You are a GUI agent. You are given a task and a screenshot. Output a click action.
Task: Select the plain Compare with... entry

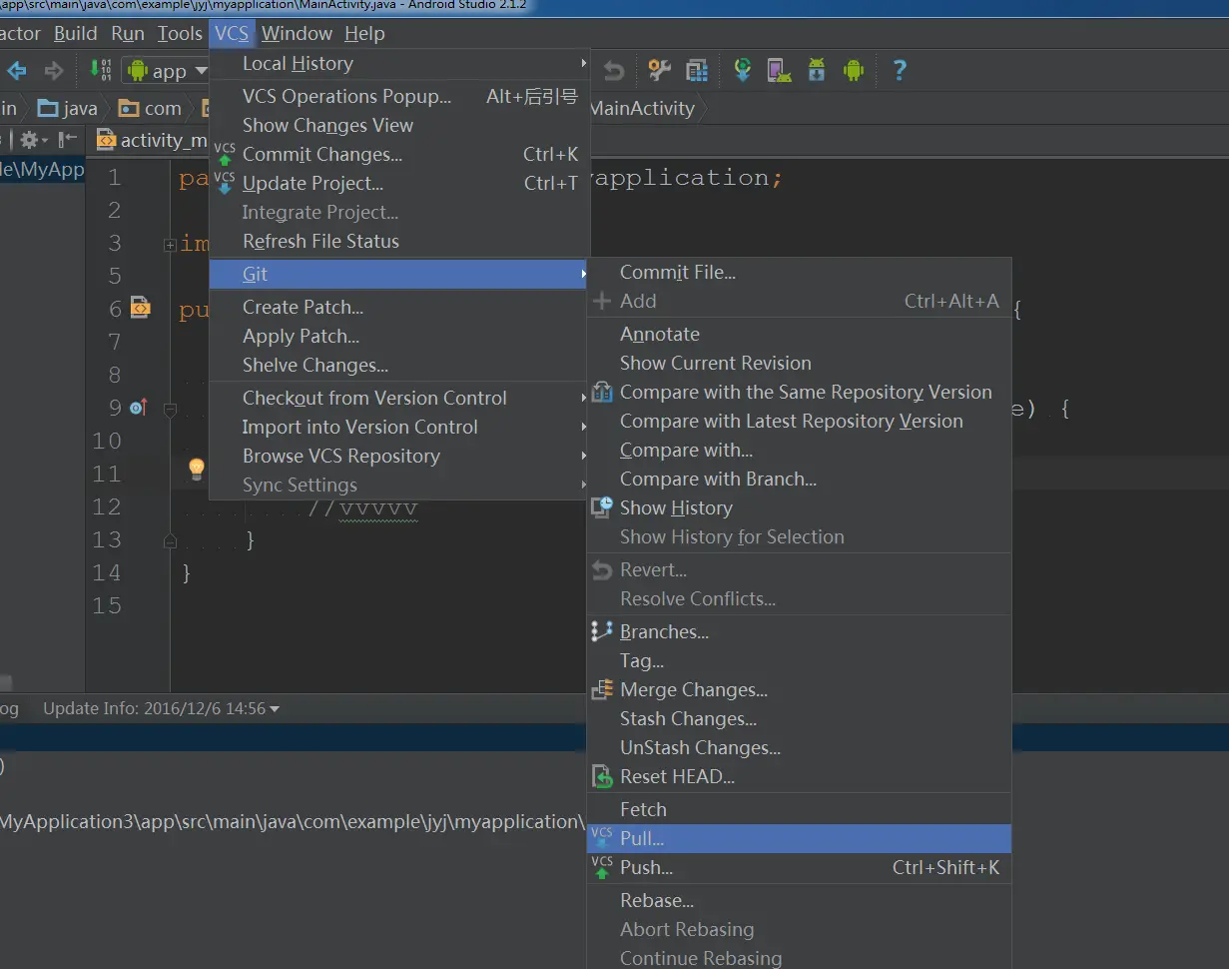tap(799, 450)
